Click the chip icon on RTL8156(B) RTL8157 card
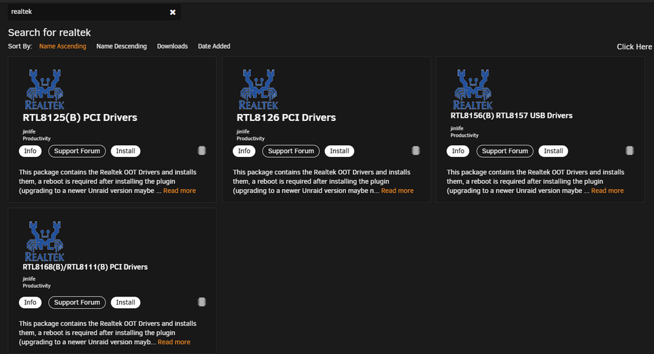This screenshot has width=654, height=354. tap(630, 150)
